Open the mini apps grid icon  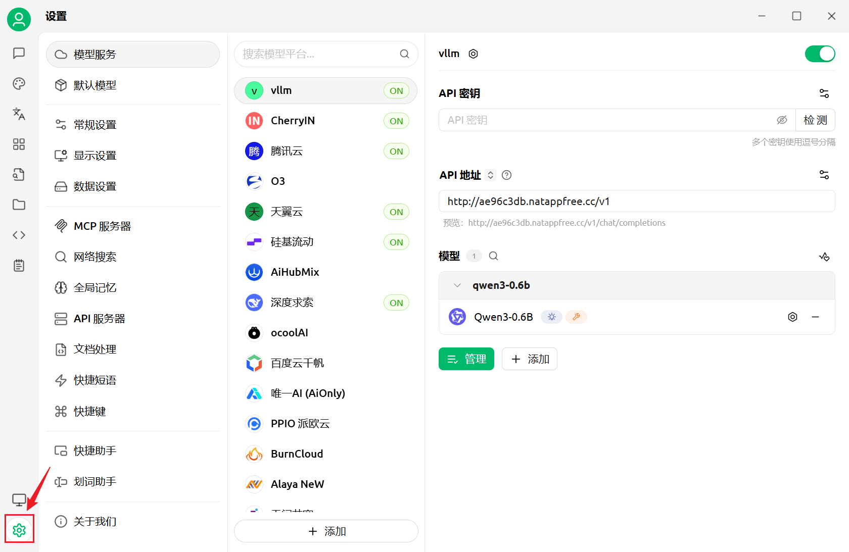click(19, 144)
